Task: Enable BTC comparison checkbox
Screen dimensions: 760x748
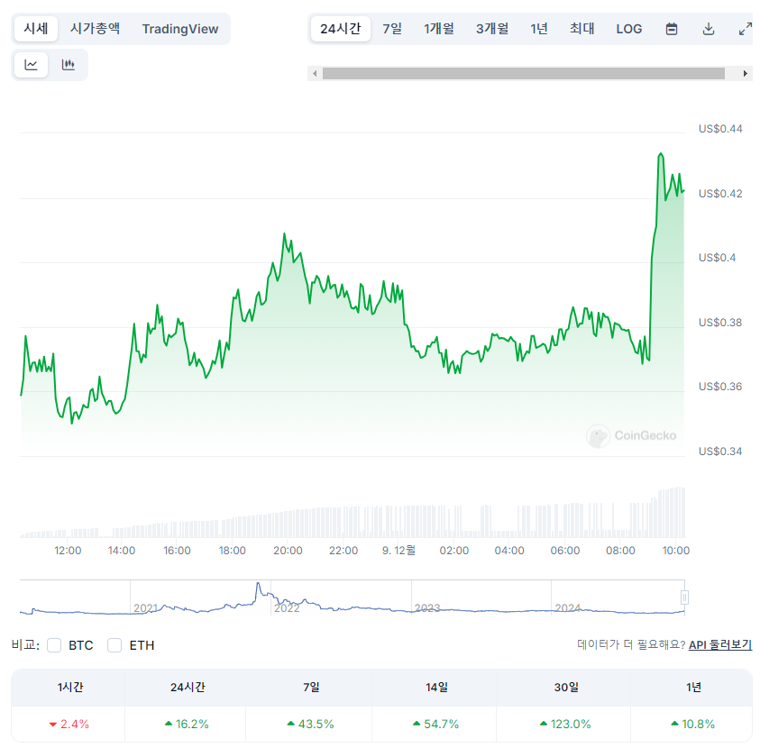Action: (x=54, y=645)
